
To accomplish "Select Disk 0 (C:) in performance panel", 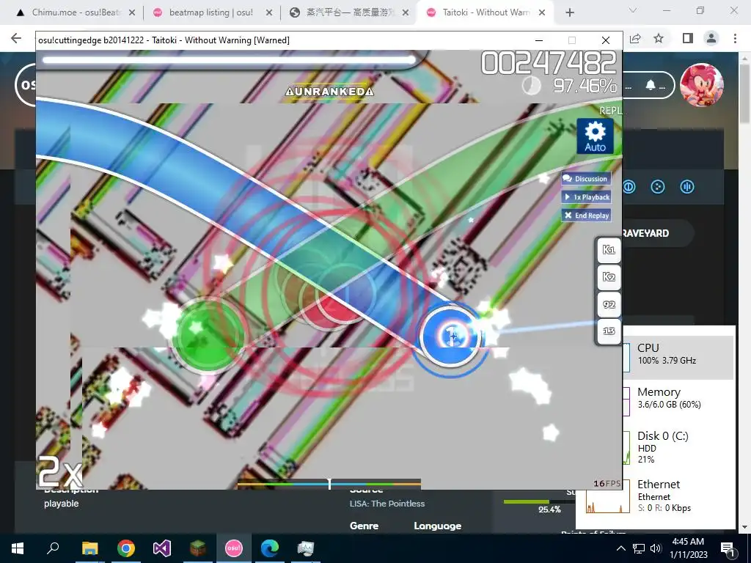I will [678, 447].
